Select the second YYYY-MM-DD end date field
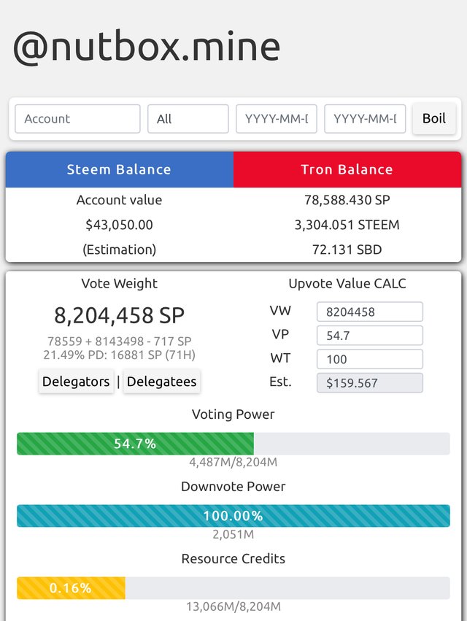467x621 pixels. (365, 119)
